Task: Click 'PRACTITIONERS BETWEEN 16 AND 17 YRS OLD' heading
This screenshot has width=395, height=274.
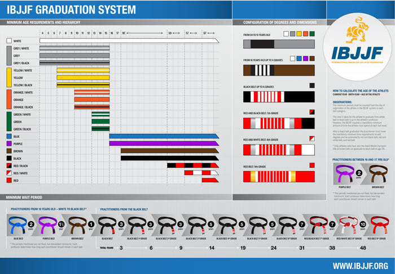Action: (x=361, y=159)
